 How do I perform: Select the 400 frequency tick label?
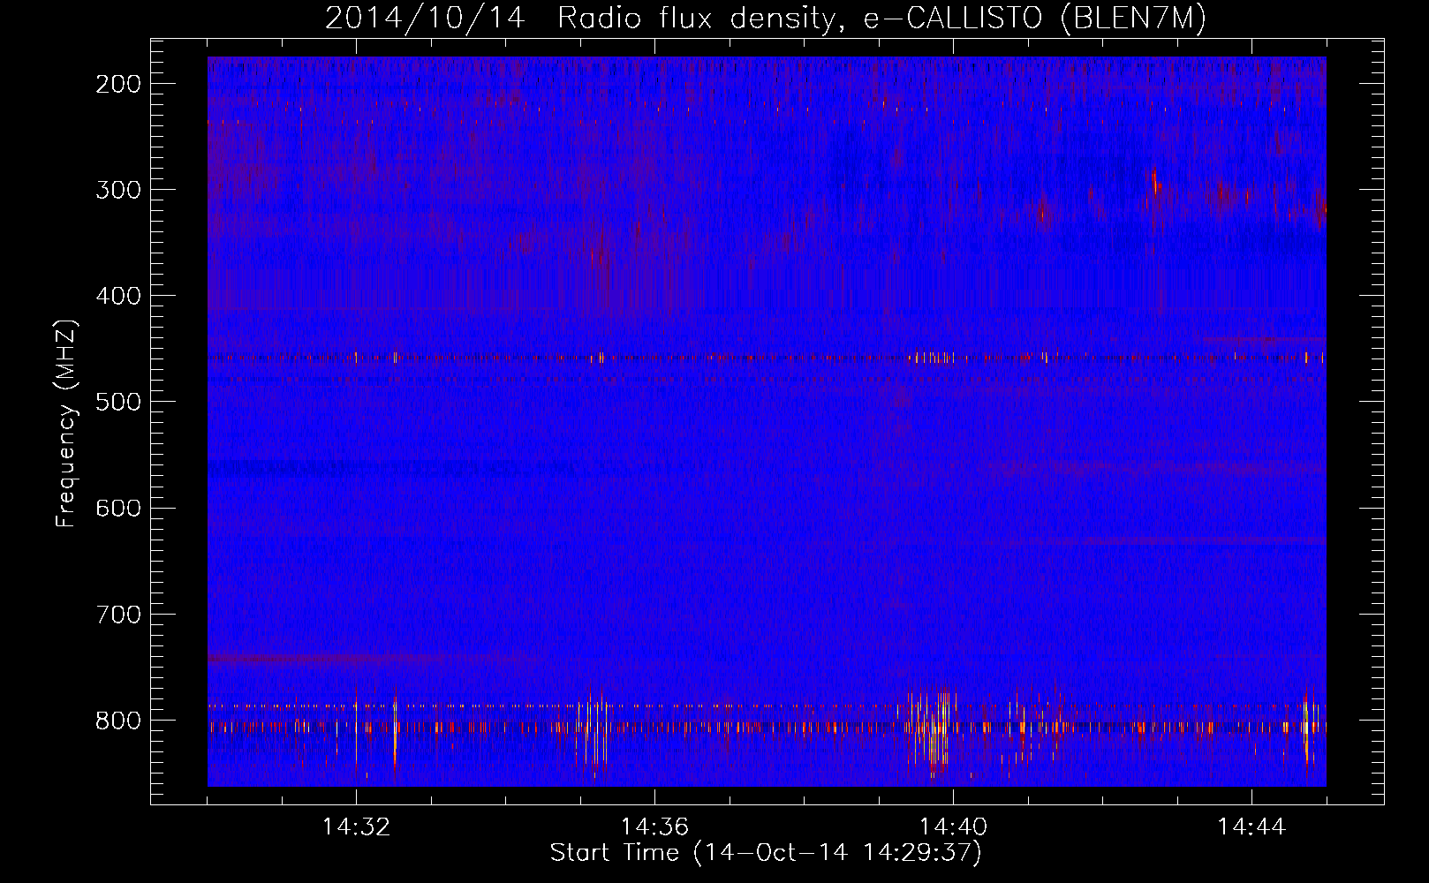[x=118, y=296]
